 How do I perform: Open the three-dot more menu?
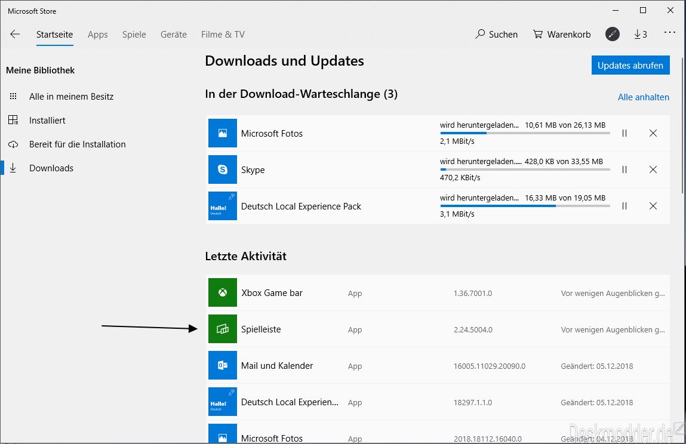click(x=669, y=32)
